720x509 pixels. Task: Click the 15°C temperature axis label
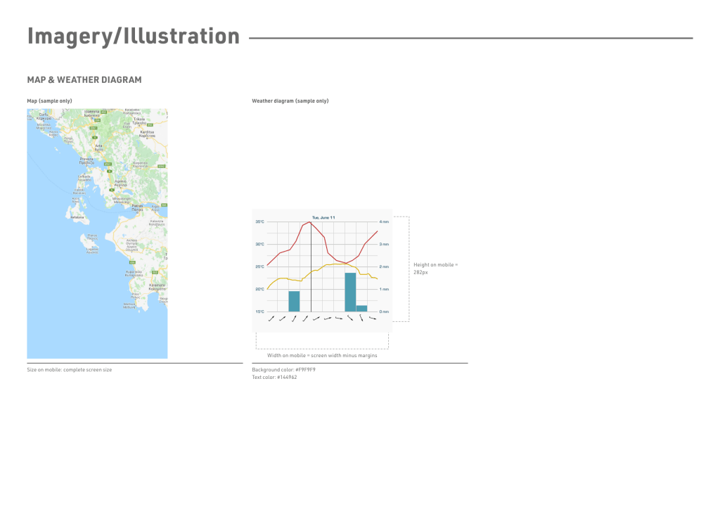click(259, 311)
